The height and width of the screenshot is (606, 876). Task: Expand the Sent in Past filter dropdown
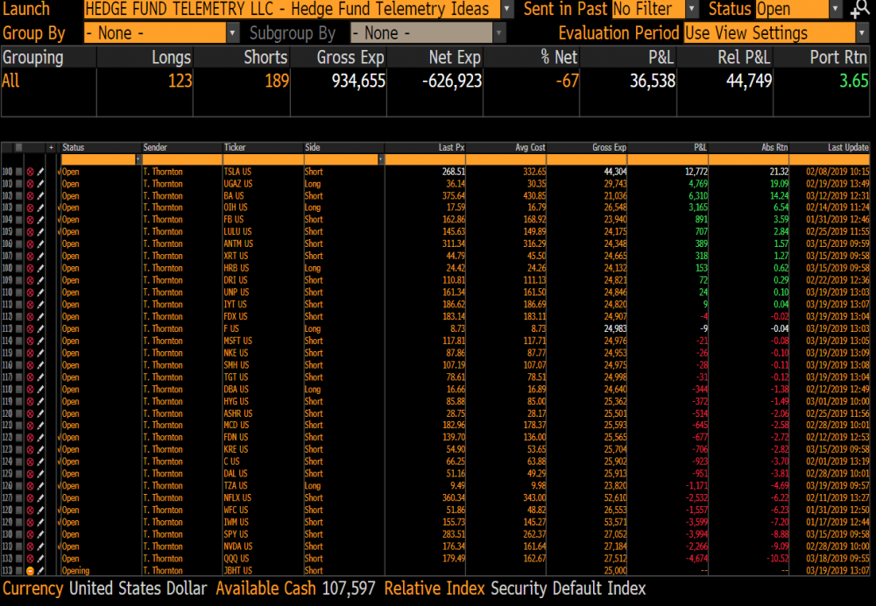click(692, 9)
